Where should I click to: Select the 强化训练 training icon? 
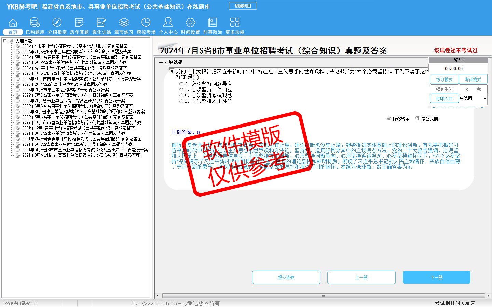(101, 23)
